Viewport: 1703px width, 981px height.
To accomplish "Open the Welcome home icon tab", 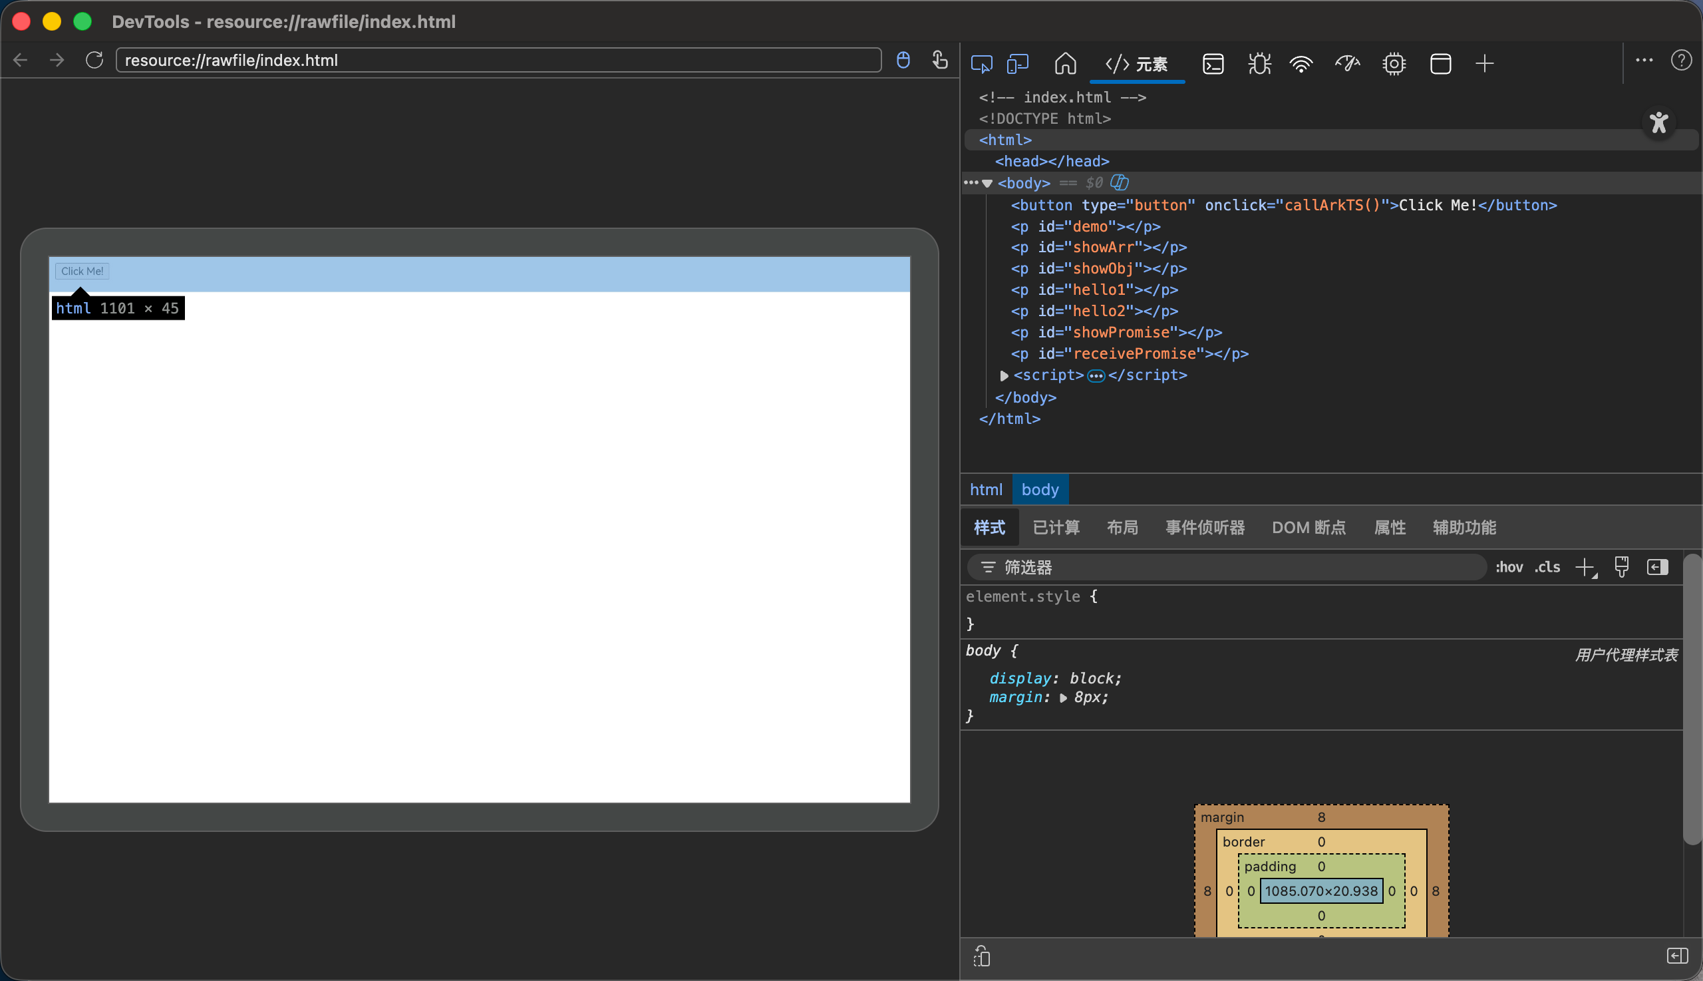I will pyautogui.click(x=1064, y=64).
